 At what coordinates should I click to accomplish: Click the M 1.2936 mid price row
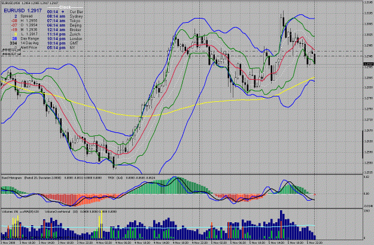coord(24,29)
